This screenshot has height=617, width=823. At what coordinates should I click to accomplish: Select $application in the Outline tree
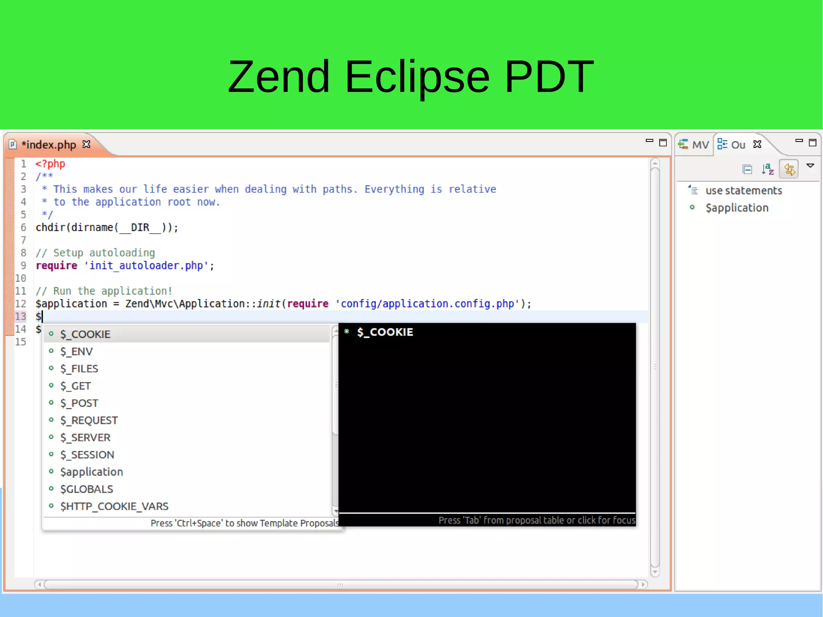coord(737,208)
